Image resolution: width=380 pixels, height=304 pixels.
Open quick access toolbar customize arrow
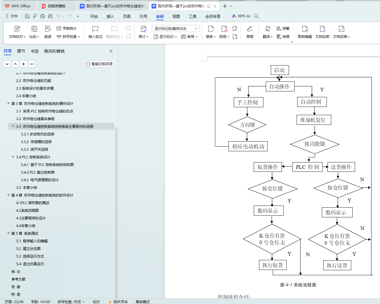click(x=78, y=16)
